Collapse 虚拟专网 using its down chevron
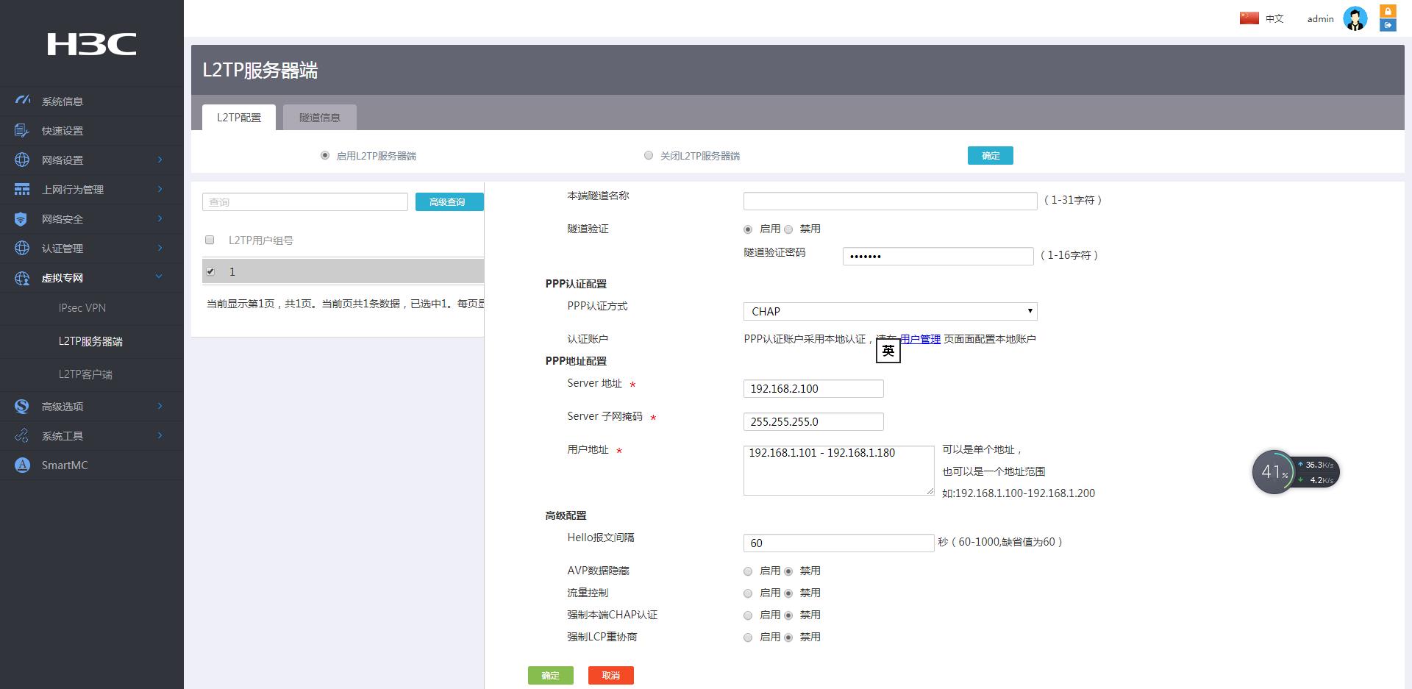The width and height of the screenshot is (1412, 689). (x=159, y=276)
